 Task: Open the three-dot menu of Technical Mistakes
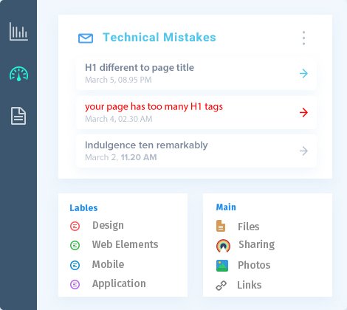click(x=304, y=38)
